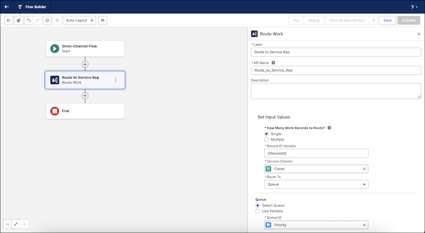Go back using the header arrow
The width and height of the screenshot is (425, 233).
pyautogui.click(x=7, y=7)
